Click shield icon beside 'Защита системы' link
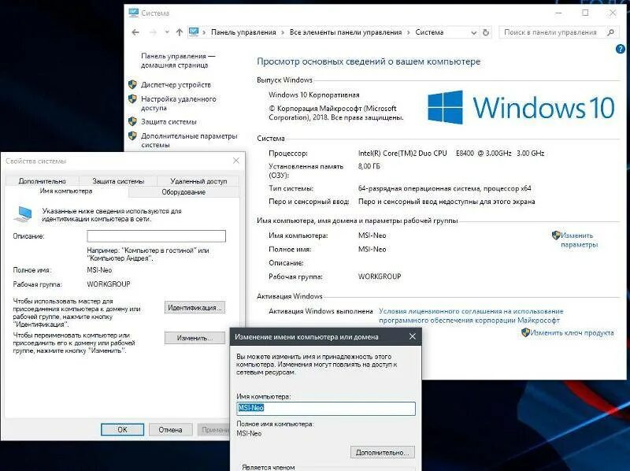 132,121
